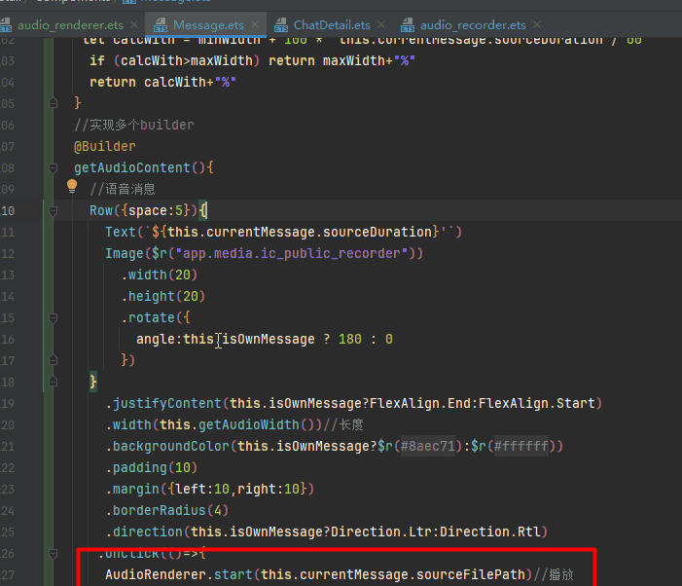
Task: Click the isOwnMessage identifier in angle line
Action: (x=268, y=339)
